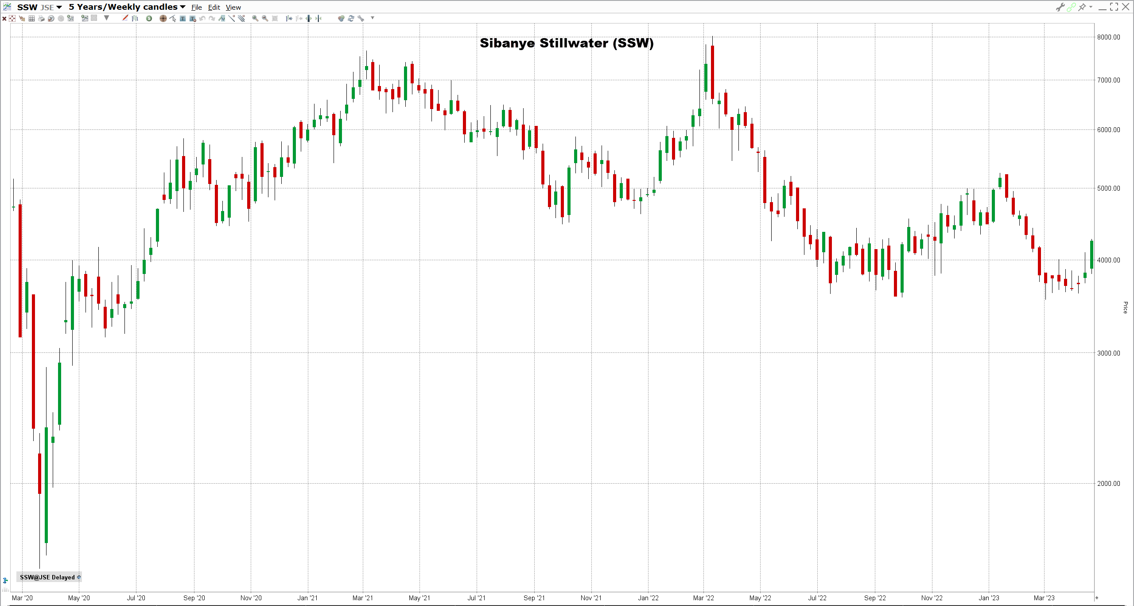Select the pointing hand arrow tool
Viewport: 1134px width, 606px height.
[22, 18]
